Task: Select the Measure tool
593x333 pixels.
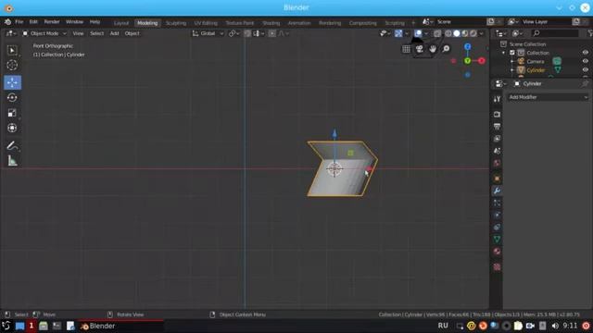Action: (x=12, y=161)
